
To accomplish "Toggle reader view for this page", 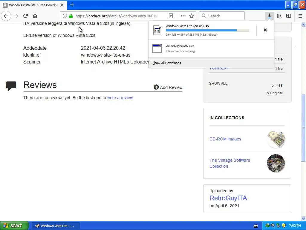I will (171, 16).
